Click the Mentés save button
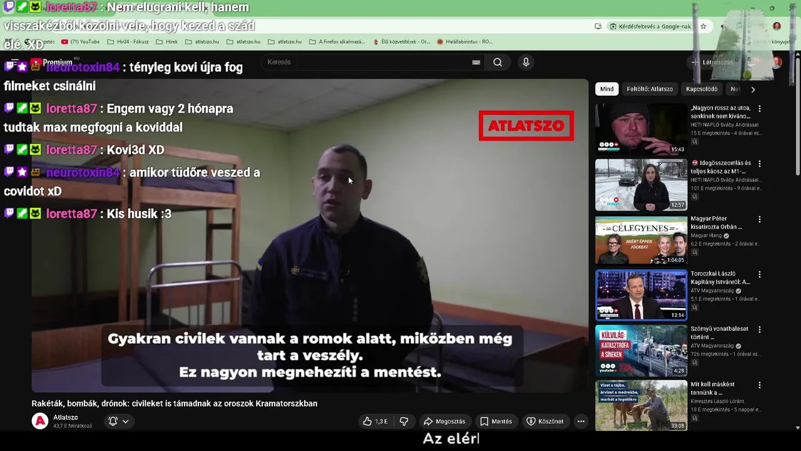 click(x=496, y=422)
